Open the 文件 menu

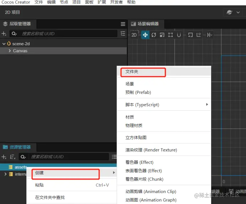point(39,2)
